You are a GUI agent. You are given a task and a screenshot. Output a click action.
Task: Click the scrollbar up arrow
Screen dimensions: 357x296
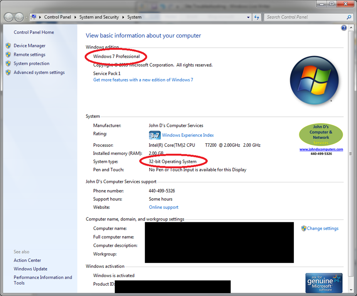point(351,28)
